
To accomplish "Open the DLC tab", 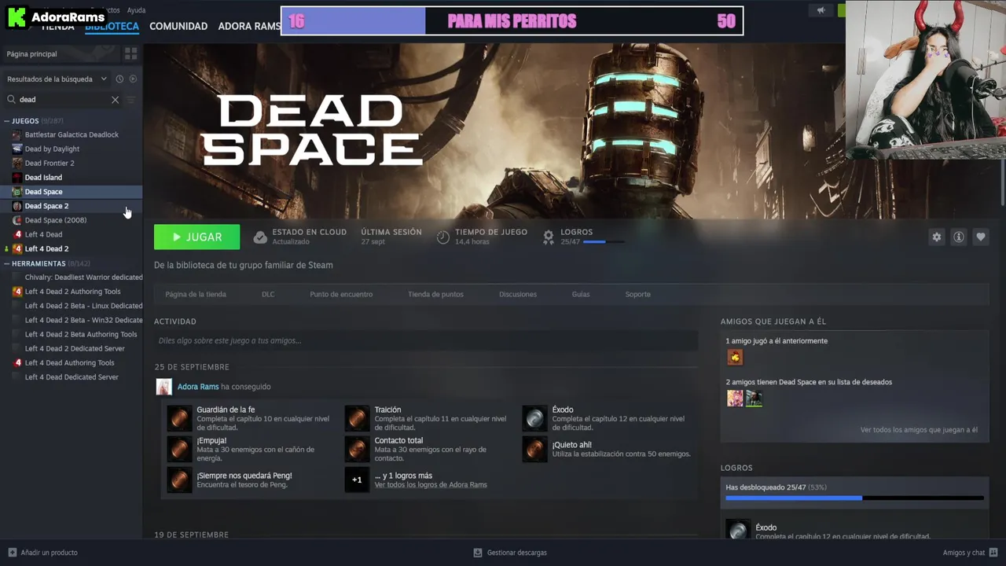I will click(268, 294).
